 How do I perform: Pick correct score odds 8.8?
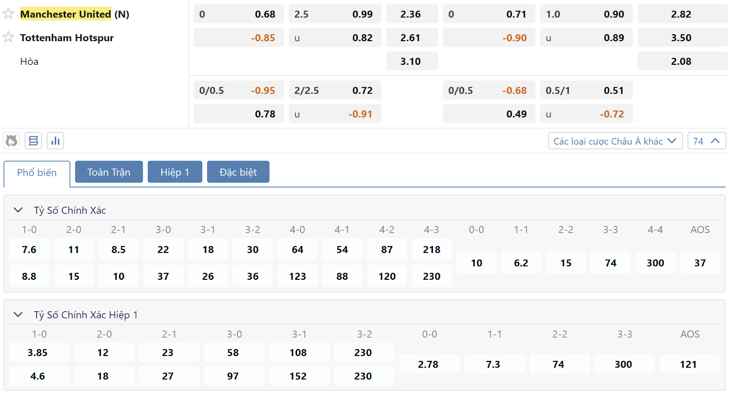click(29, 276)
